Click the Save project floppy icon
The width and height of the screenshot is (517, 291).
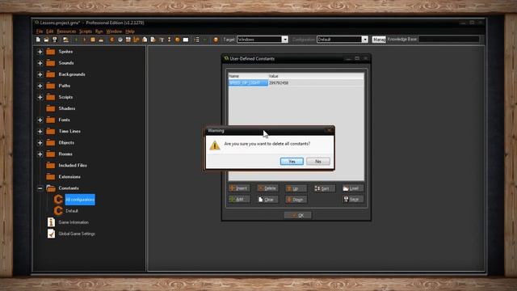[x=55, y=40]
